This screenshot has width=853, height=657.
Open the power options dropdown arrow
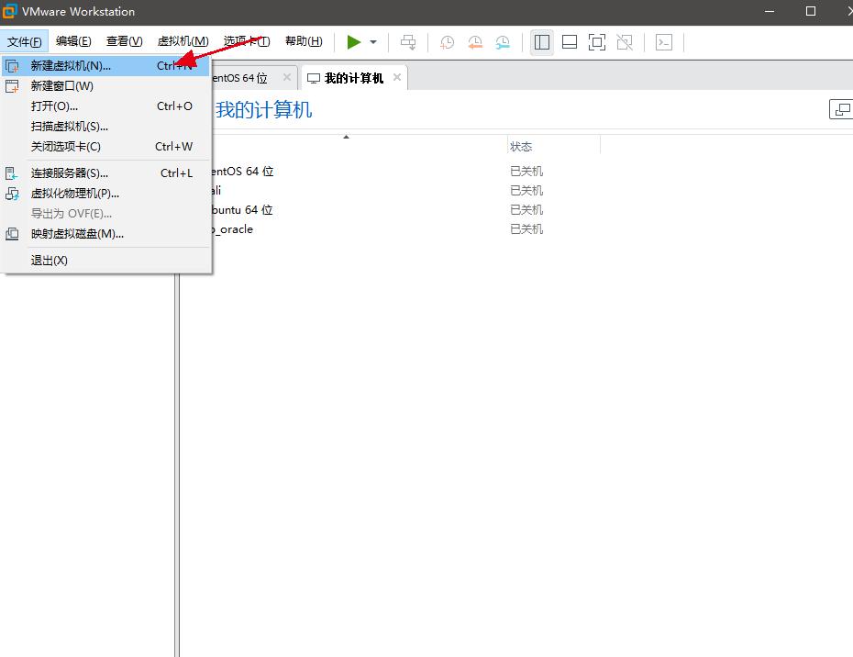373,42
